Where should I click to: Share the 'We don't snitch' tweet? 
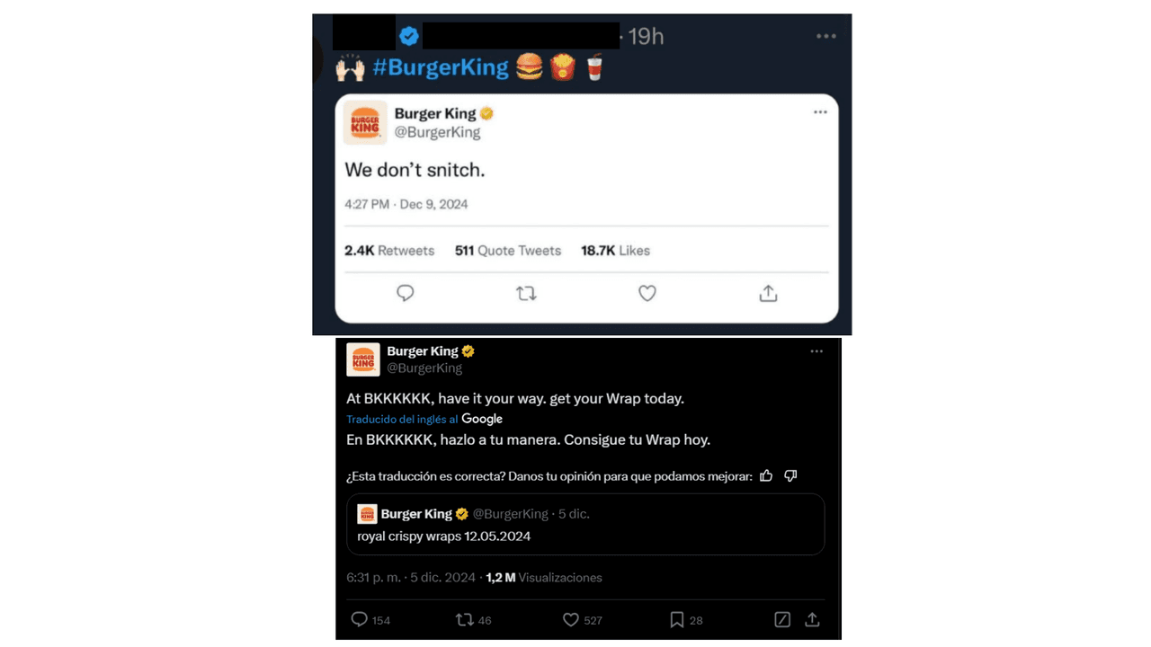(768, 293)
